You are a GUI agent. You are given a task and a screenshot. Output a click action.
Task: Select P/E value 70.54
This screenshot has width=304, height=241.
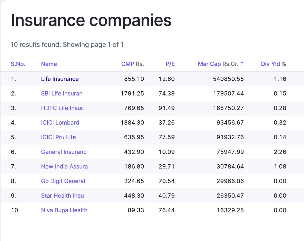pos(167,181)
